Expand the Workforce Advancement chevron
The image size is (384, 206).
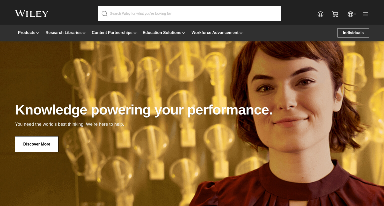[x=241, y=33]
